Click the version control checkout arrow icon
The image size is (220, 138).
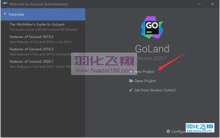click(x=131, y=90)
